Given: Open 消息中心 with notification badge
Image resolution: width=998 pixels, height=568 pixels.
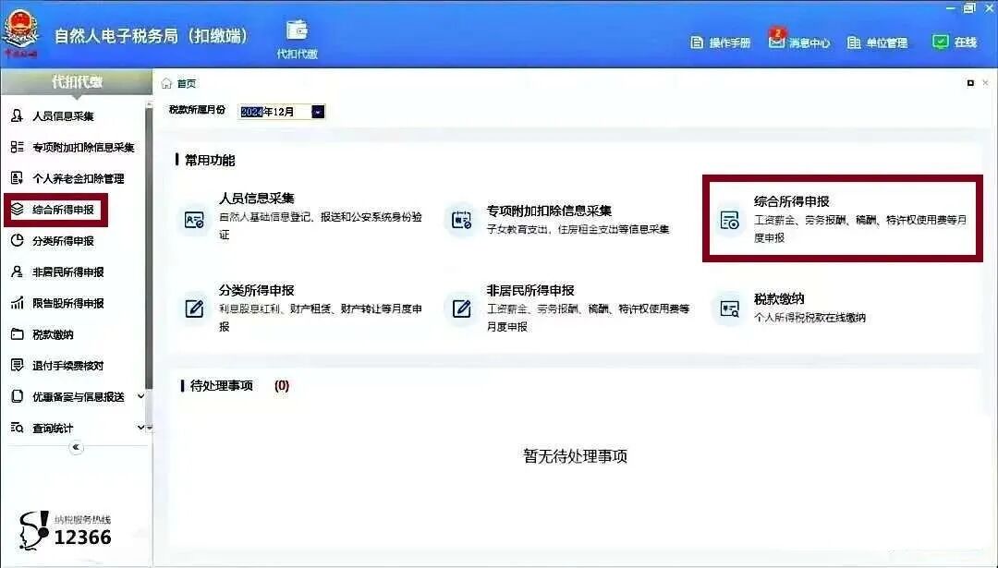Looking at the screenshot, I should [800, 42].
